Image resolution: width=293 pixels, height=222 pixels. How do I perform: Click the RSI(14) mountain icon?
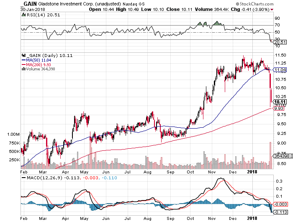[23, 15]
